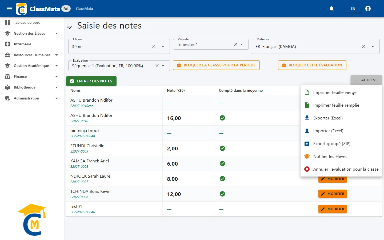Click BLOQUER LA CLASSE POUR LA PÉRIODE
The width and height of the screenshot is (384, 240).
(216, 65)
